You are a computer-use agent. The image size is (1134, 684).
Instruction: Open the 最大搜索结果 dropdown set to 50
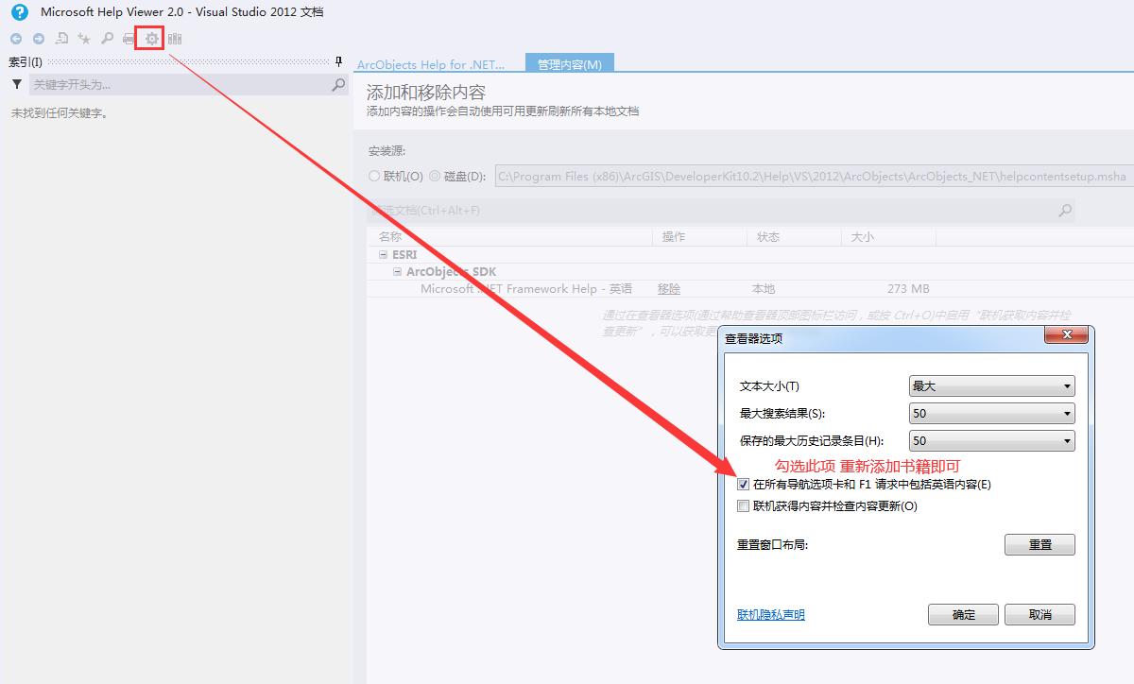pos(991,413)
